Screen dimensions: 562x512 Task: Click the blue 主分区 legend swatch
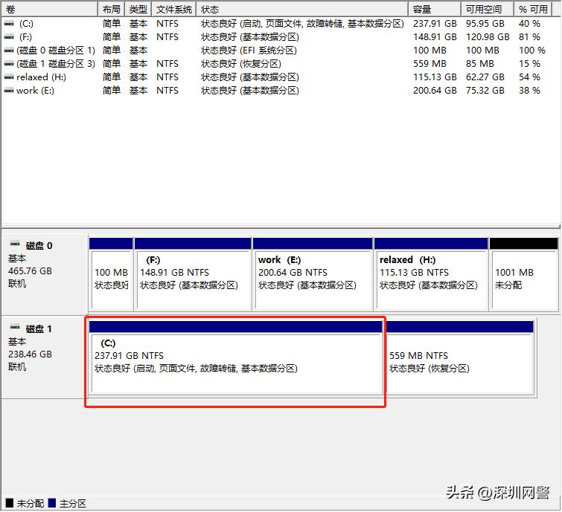click(52, 502)
